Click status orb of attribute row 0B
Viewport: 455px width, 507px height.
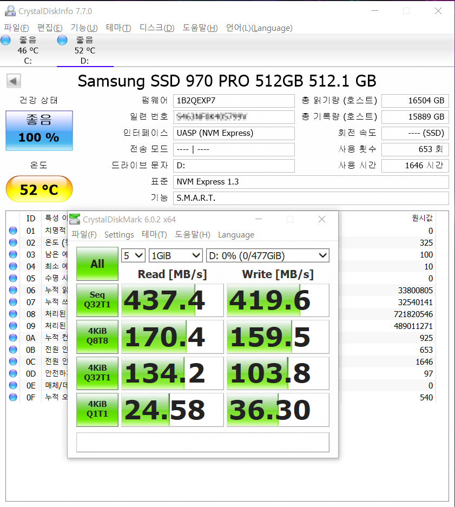pos(13,350)
